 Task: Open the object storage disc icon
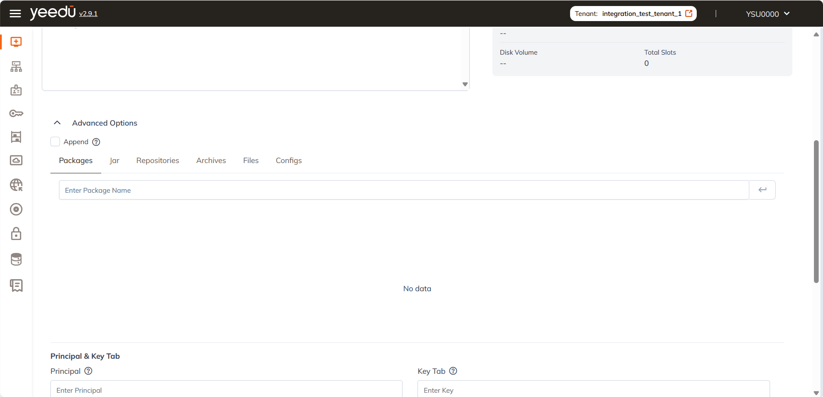pos(16,209)
